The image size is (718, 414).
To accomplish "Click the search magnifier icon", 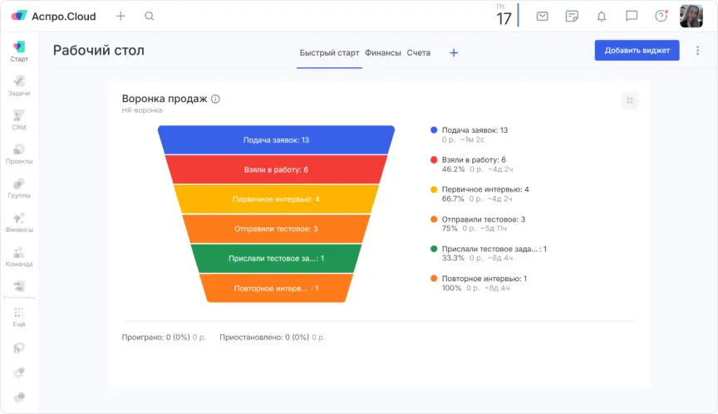I will [x=150, y=16].
